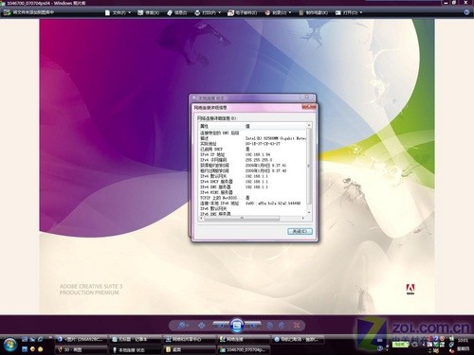Click the scroll-down arrow in details list
Screen dimensions: 474x355
tap(309, 213)
